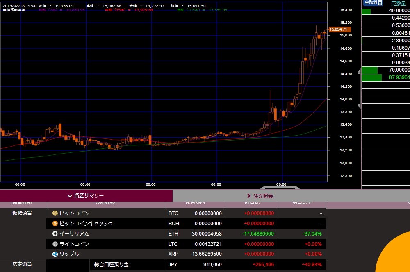Click the リップル asset name

coord(69,254)
